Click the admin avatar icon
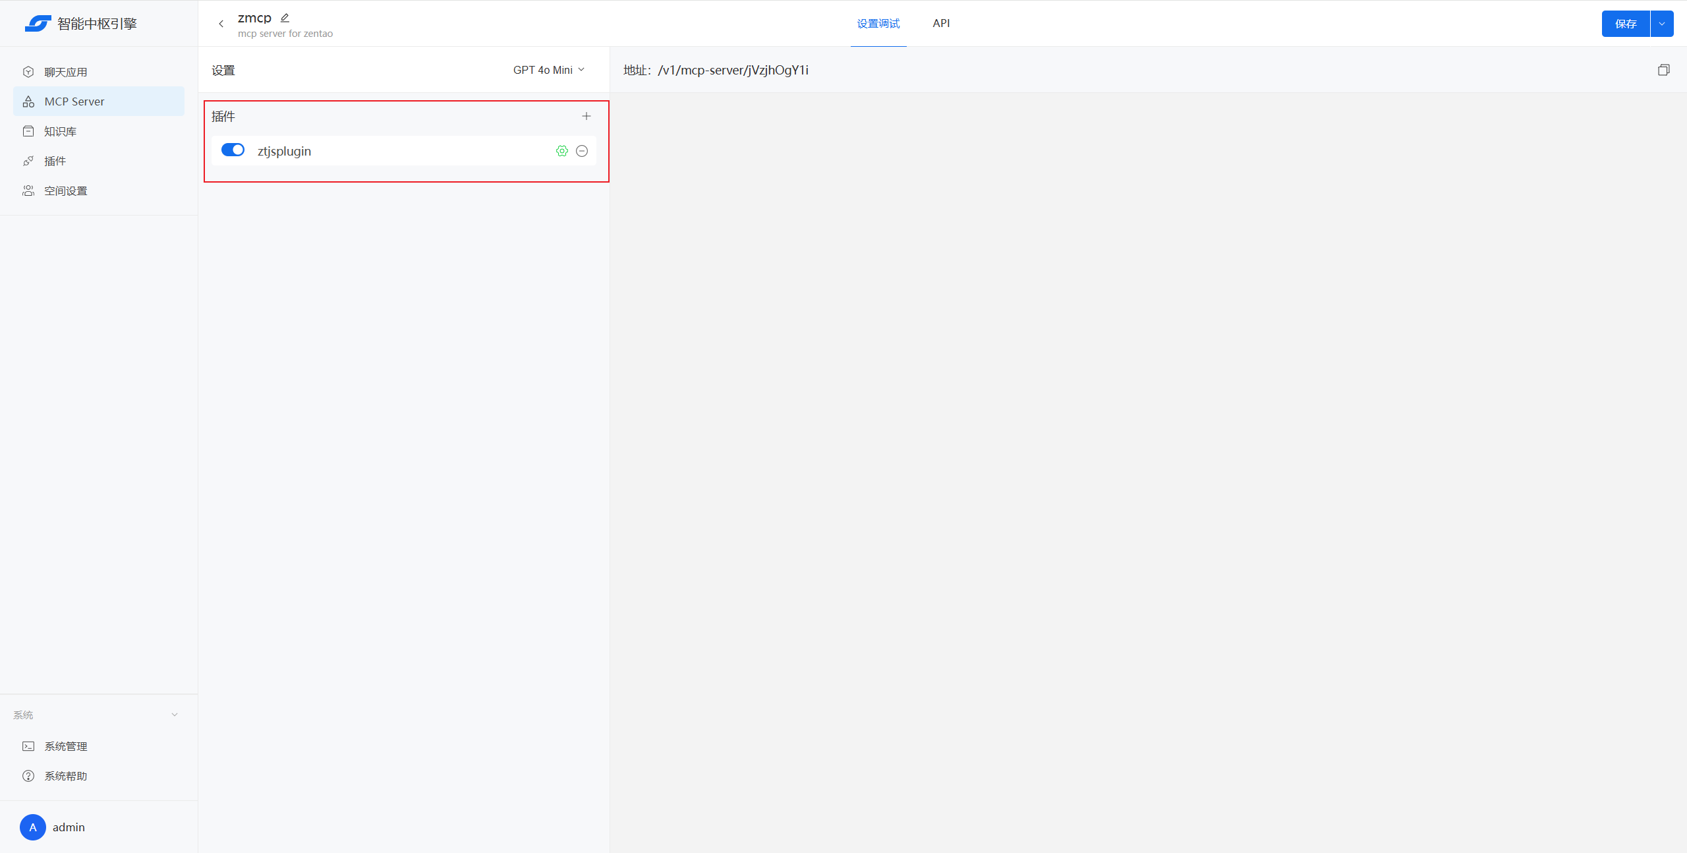This screenshot has width=1687, height=853. tap(32, 827)
